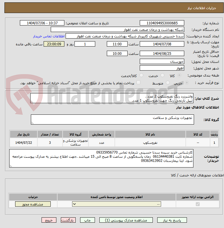This screenshot has width=224, height=228.
Task: Click the need date cell 1404/07/22
Action: (x=23, y=143)
